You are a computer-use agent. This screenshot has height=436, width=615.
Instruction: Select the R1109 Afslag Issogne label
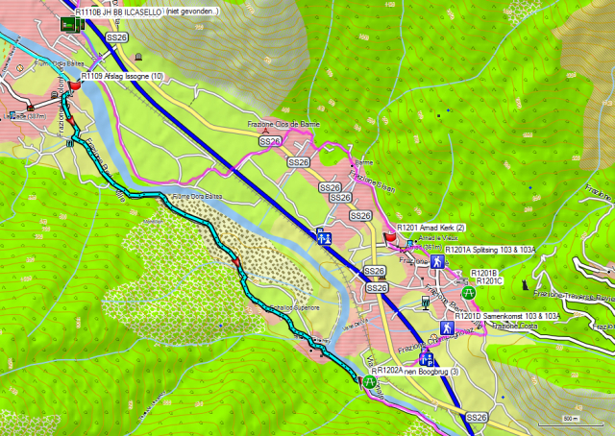click(122, 75)
